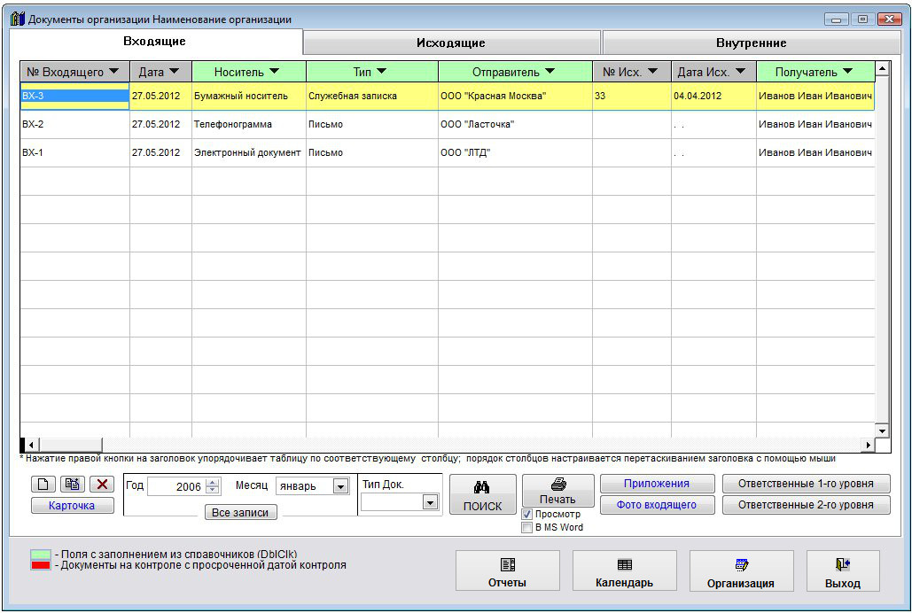Image resolution: width=912 pixels, height=613 pixels.
Task: Click the Выход exit button
Action: point(842,571)
